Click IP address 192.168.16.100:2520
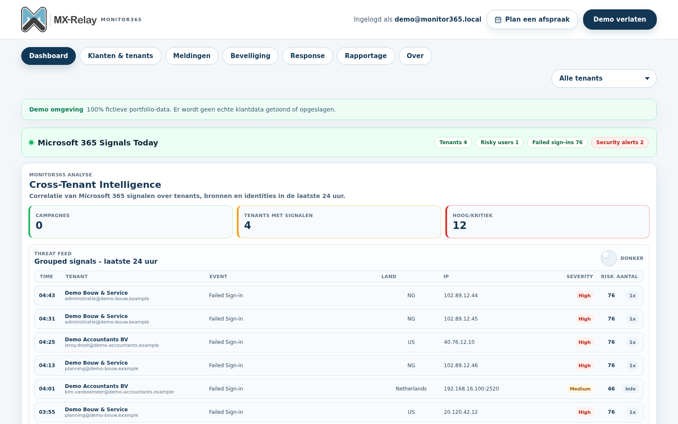The image size is (678, 424). pos(471,389)
